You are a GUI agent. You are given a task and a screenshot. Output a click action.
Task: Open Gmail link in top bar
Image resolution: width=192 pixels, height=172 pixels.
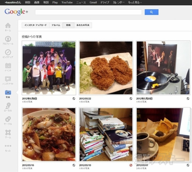[93, 2]
